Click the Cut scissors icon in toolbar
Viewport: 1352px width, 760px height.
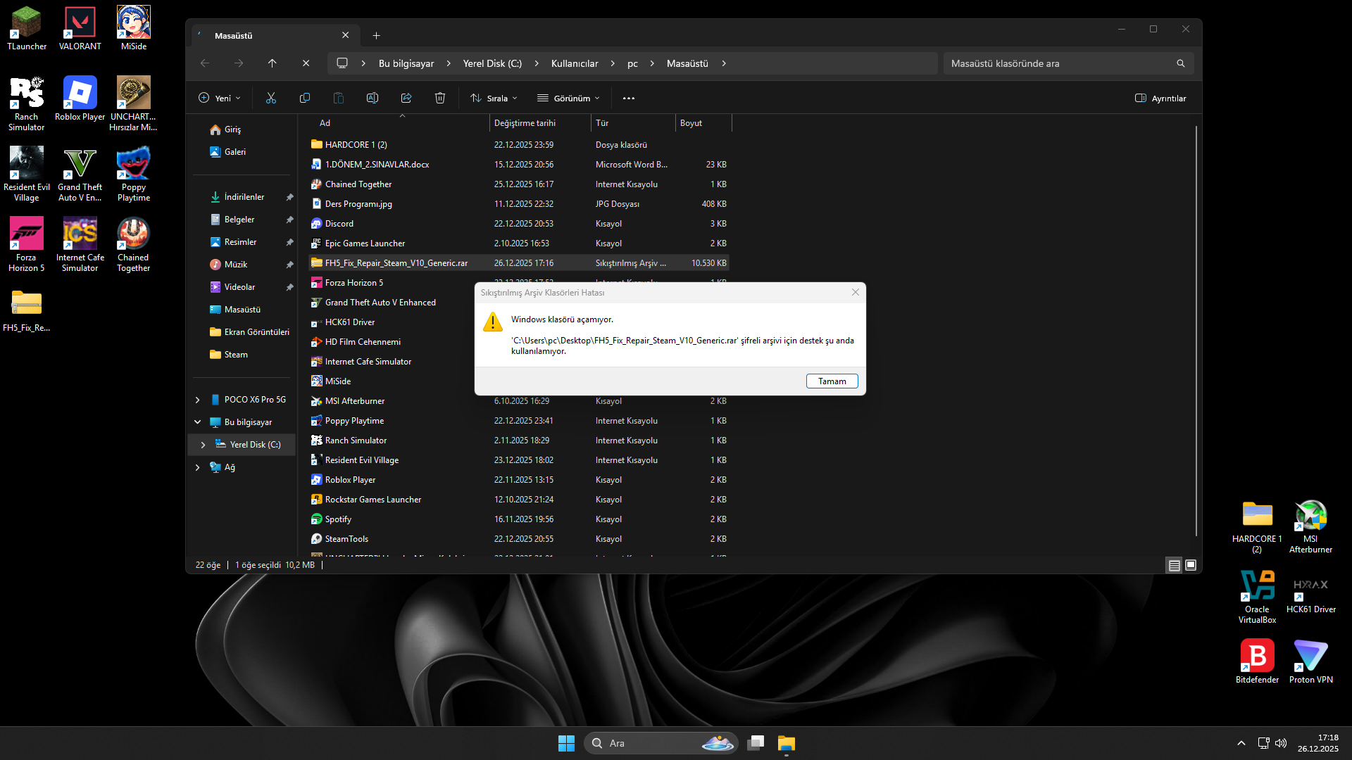click(x=271, y=99)
